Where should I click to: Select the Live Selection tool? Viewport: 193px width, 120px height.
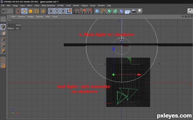(18, 11)
